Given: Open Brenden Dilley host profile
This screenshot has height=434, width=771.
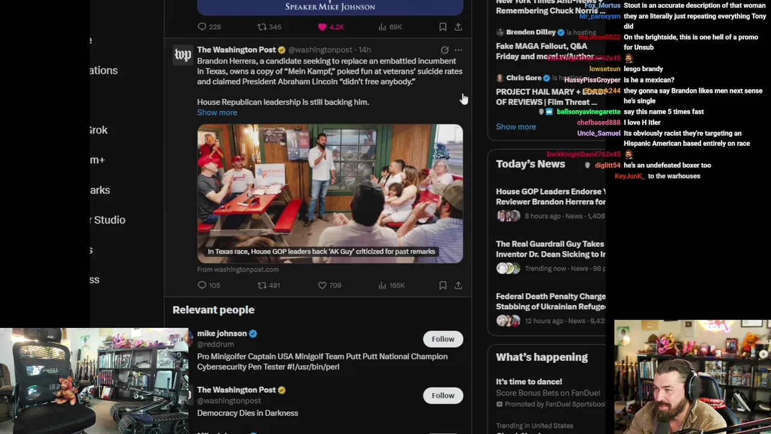Looking at the screenshot, I should tap(531, 32).
